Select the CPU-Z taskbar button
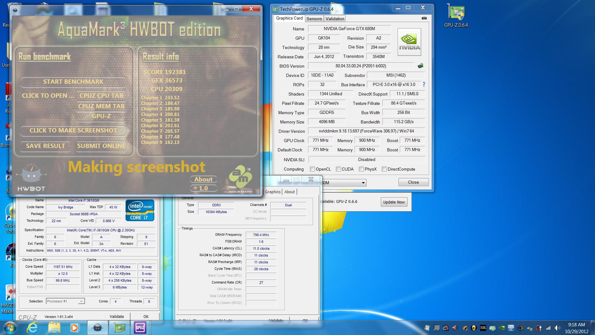Image resolution: width=595 pixels, height=335 pixels. (x=140, y=328)
